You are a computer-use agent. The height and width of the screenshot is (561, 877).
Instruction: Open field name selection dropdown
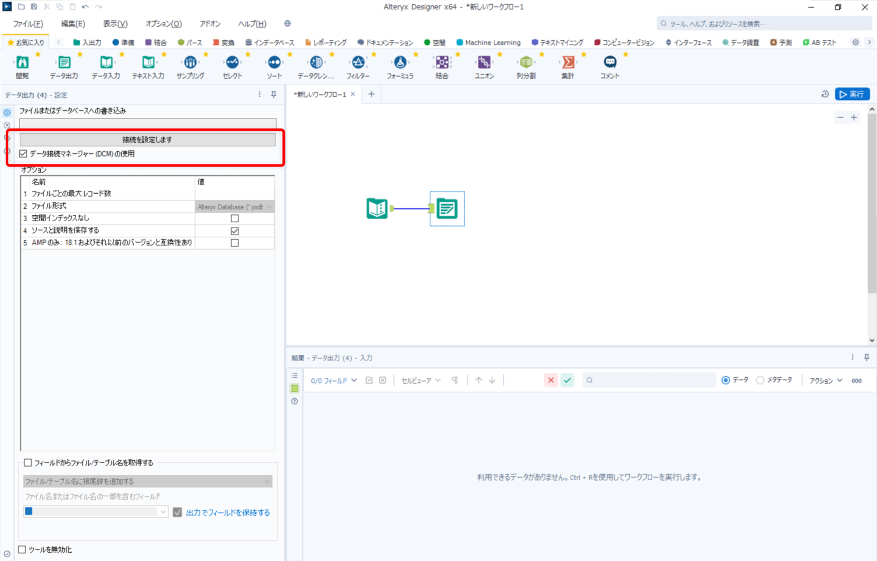96,511
